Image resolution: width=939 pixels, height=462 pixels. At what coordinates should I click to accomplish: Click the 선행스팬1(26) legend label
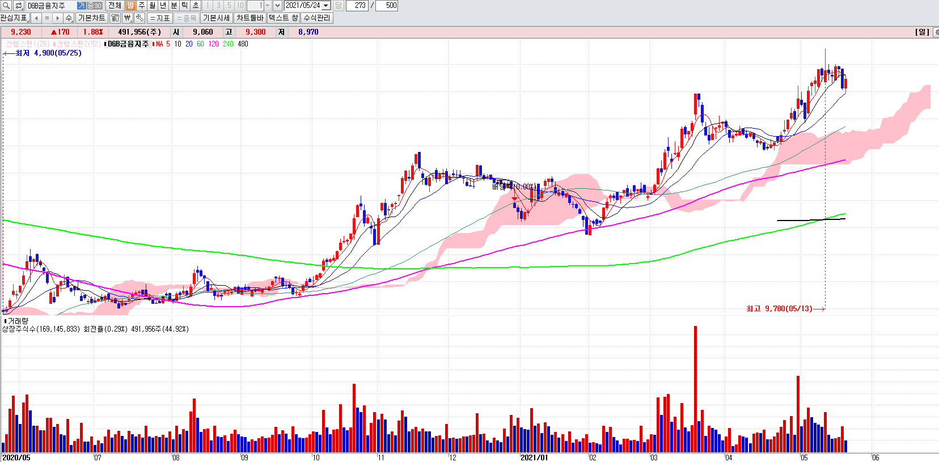[x=27, y=44]
